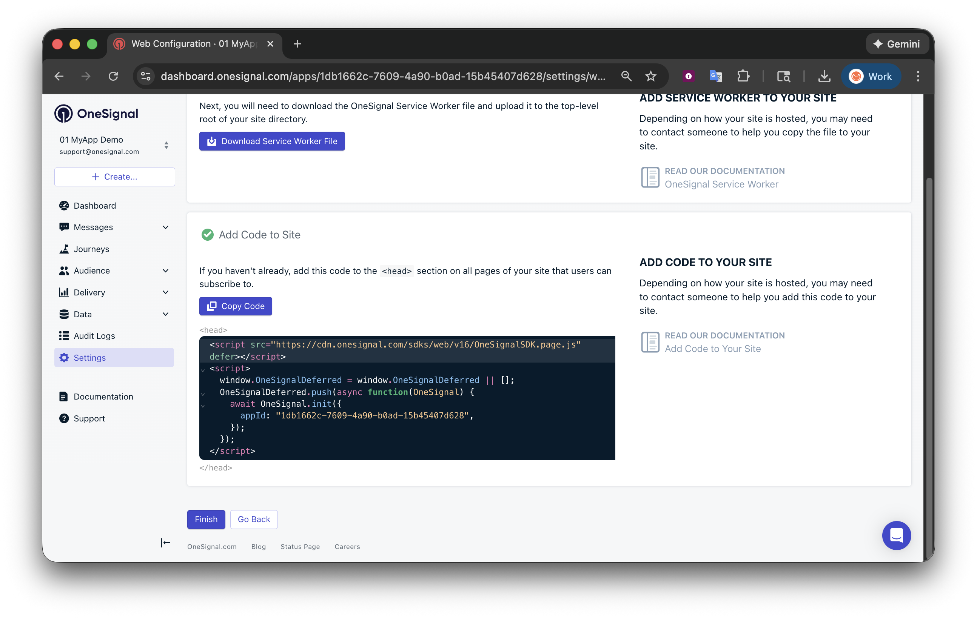Collapse sidebar with the arrow icon

click(165, 543)
